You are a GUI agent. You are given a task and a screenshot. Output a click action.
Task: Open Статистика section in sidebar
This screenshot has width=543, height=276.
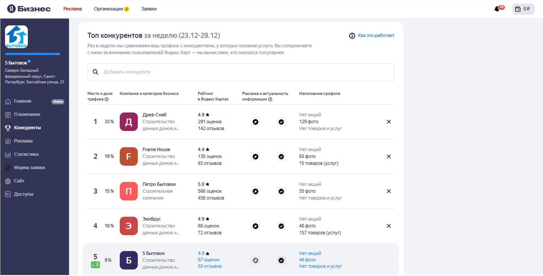(x=26, y=154)
